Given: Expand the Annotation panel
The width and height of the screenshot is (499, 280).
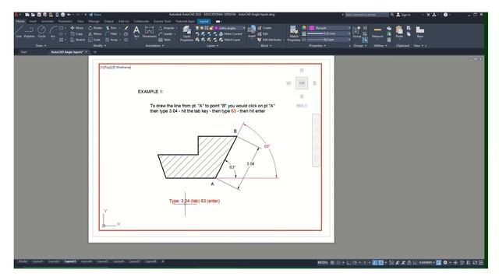Looking at the screenshot, I should 154,46.
